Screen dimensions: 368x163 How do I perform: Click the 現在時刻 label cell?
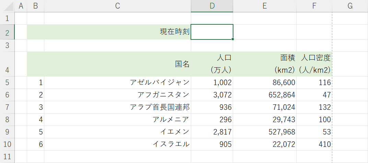pyautogui.click(x=117, y=32)
